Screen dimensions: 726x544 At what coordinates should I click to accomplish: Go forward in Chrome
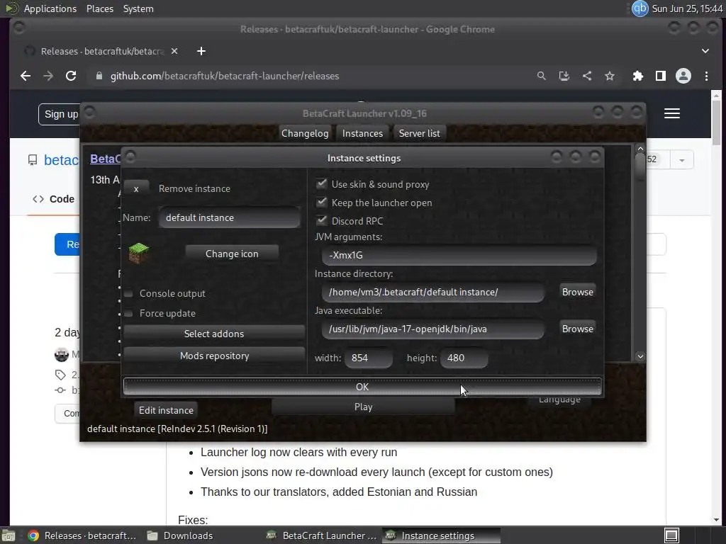[x=48, y=76]
